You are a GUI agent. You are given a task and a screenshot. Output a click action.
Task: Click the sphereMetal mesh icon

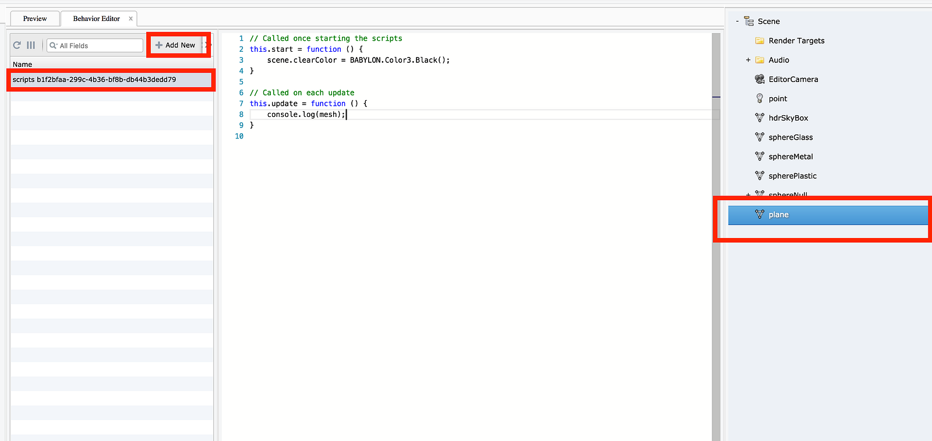point(760,157)
